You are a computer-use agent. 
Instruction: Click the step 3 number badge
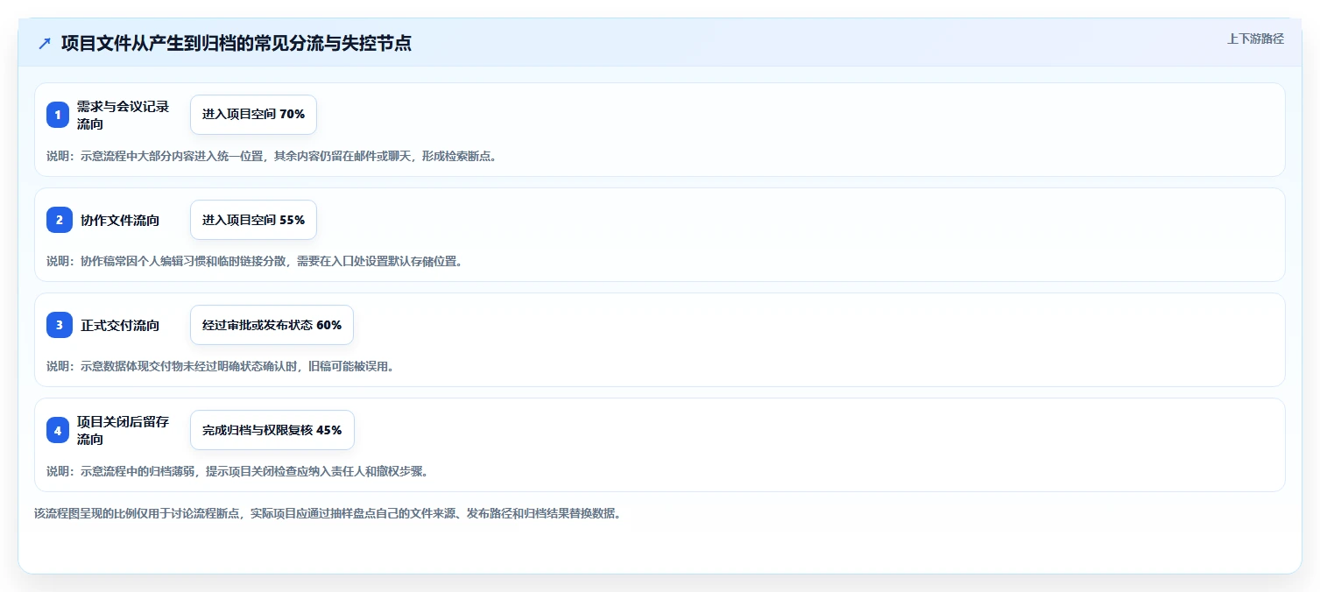(60, 325)
